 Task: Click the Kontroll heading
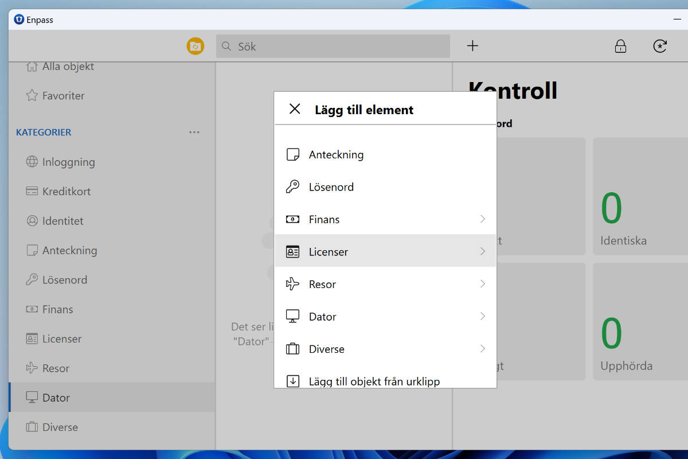[x=513, y=91]
